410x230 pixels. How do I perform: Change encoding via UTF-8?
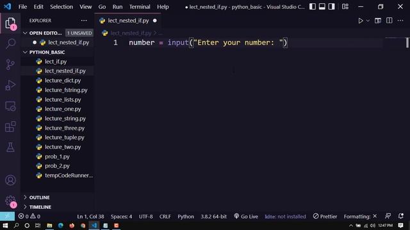(x=145, y=217)
